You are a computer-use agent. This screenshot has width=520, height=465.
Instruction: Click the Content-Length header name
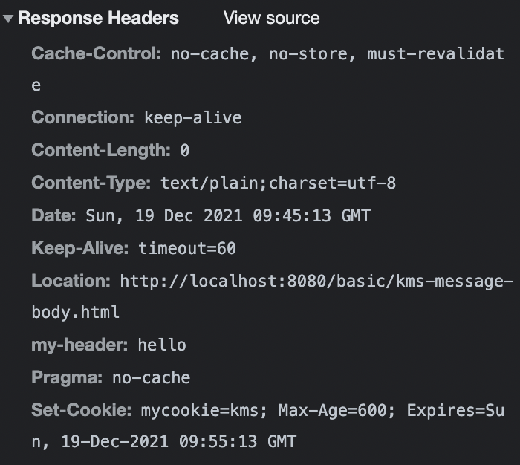pos(101,150)
